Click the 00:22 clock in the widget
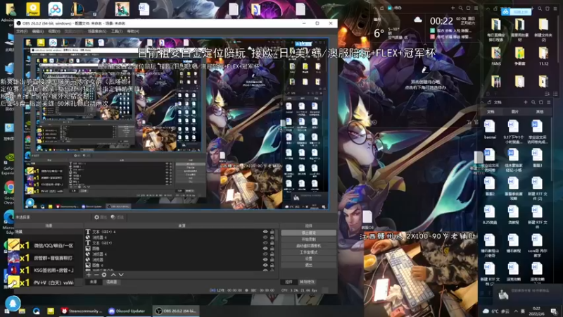 (x=441, y=21)
